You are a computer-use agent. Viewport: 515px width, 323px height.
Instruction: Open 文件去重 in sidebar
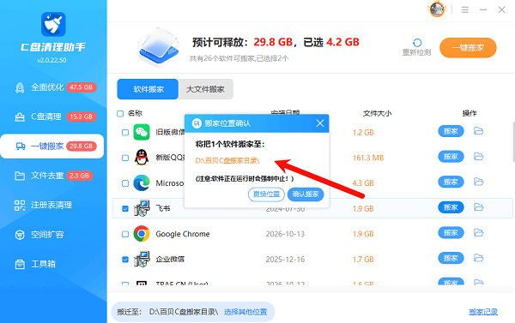click(x=52, y=176)
